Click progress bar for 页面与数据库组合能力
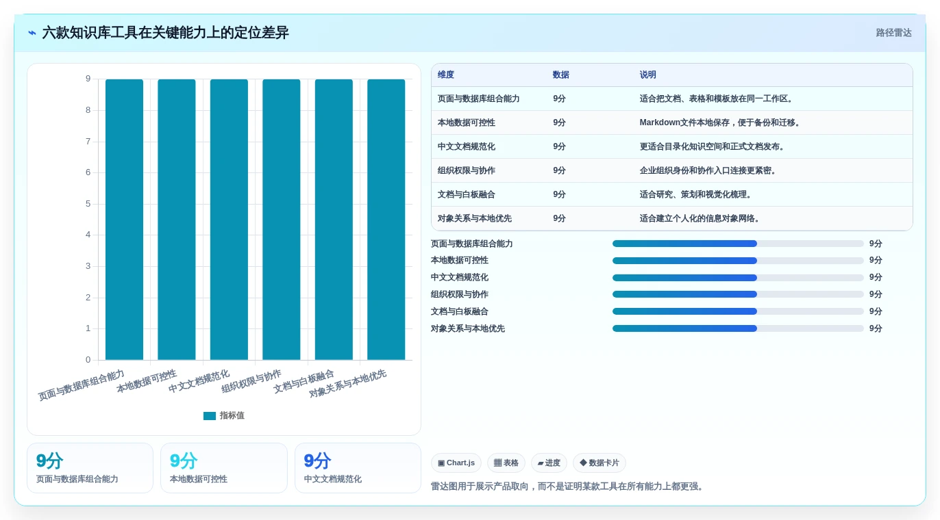The image size is (940, 520). 738,244
